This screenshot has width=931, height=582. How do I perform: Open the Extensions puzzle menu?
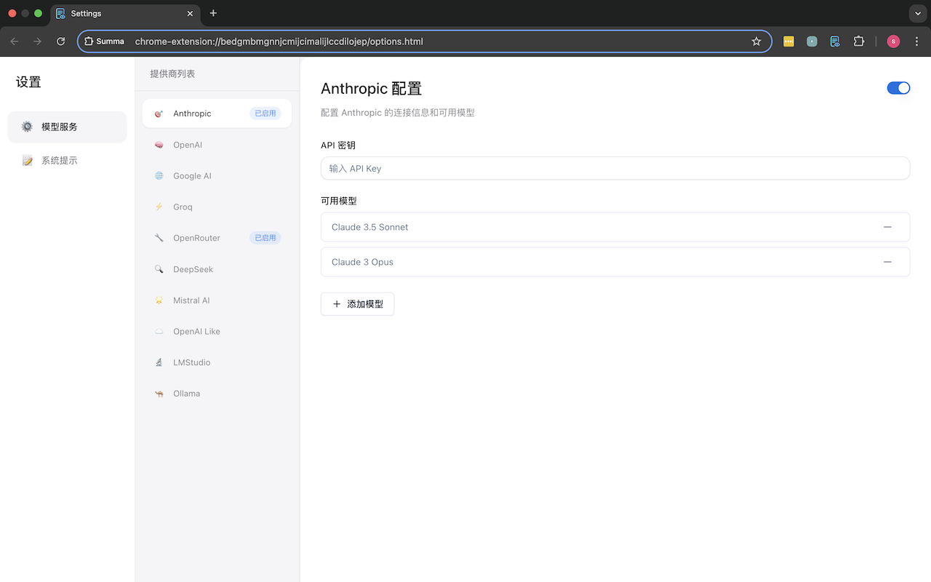tap(859, 41)
